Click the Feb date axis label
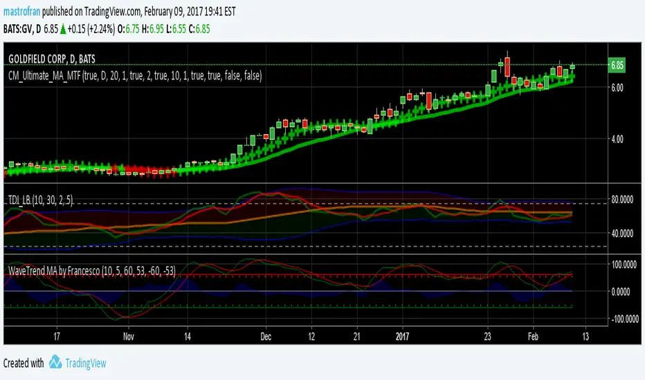645x380 pixels. (533, 337)
